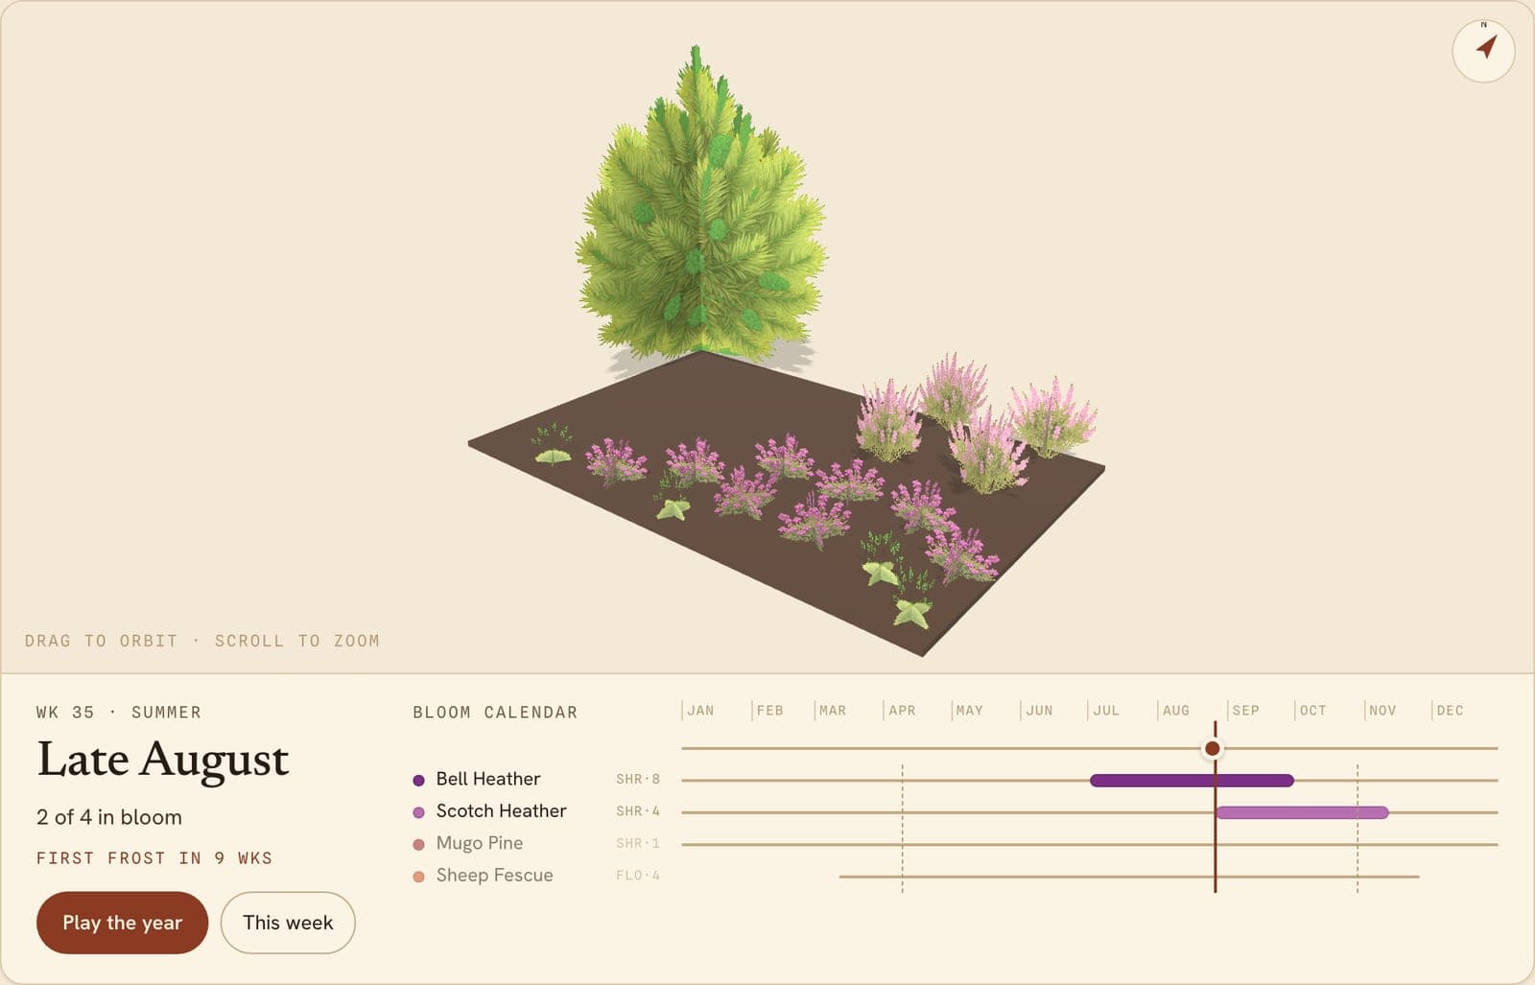The width and height of the screenshot is (1535, 985).
Task: Click the Late August heading
Action: point(163,761)
